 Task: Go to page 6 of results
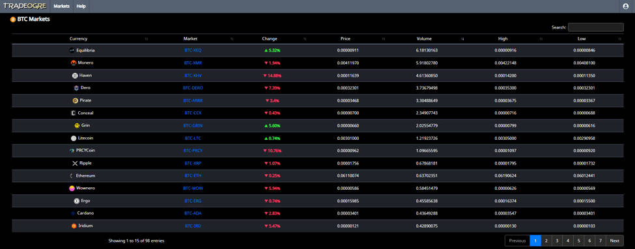click(x=589, y=241)
